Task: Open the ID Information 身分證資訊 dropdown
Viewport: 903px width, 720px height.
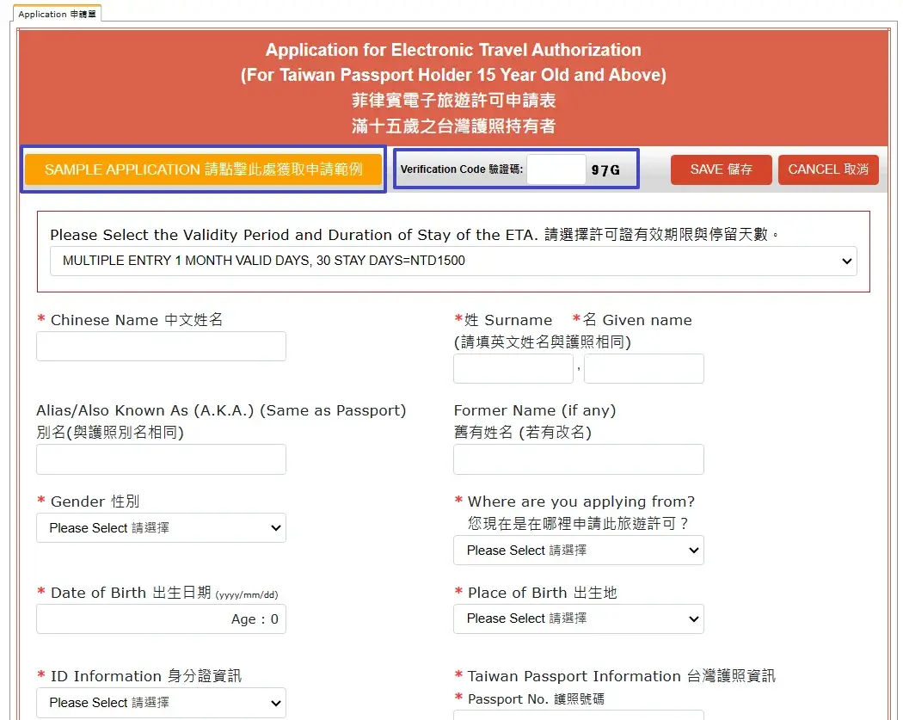Action: 161,703
